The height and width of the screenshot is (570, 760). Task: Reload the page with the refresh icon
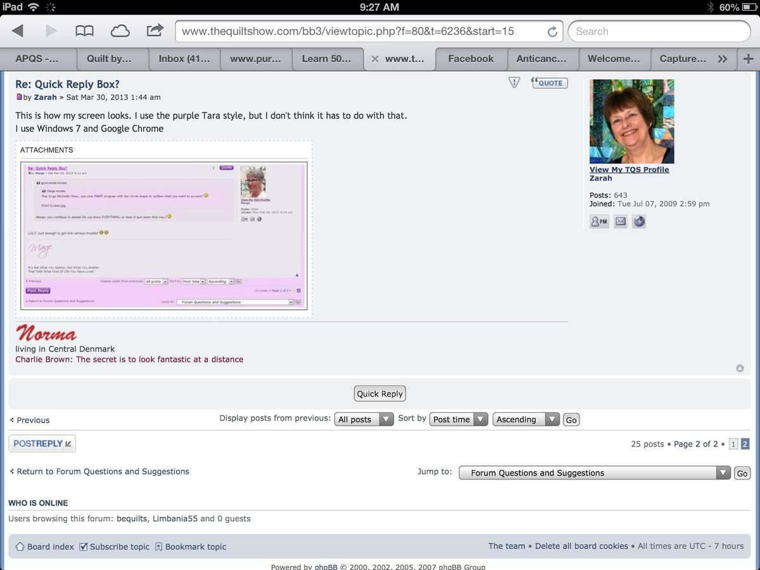click(552, 32)
